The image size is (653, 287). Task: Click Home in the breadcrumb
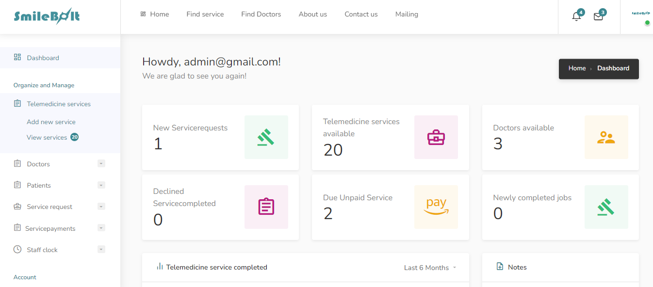[577, 68]
